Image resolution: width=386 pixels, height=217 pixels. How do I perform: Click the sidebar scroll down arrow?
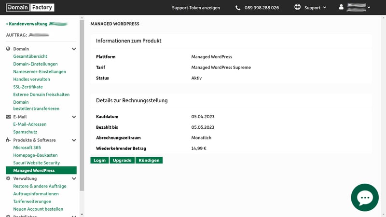tap(82, 214)
